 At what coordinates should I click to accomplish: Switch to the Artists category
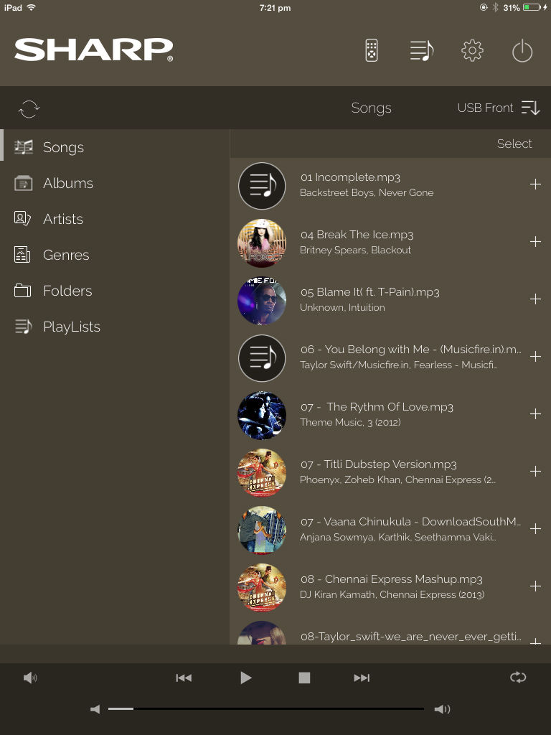pyautogui.click(x=115, y=219)
